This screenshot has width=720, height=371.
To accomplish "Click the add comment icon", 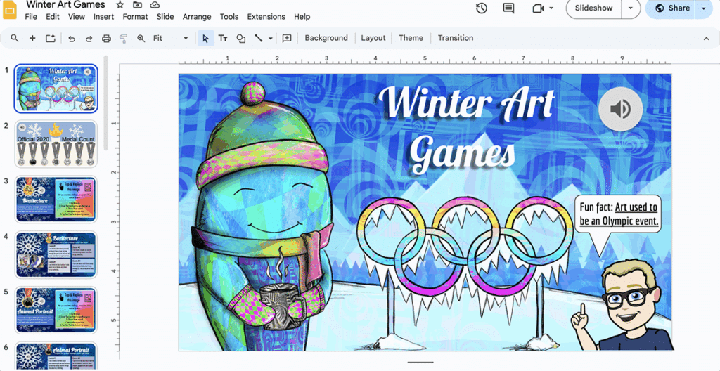I will point(287,38).
